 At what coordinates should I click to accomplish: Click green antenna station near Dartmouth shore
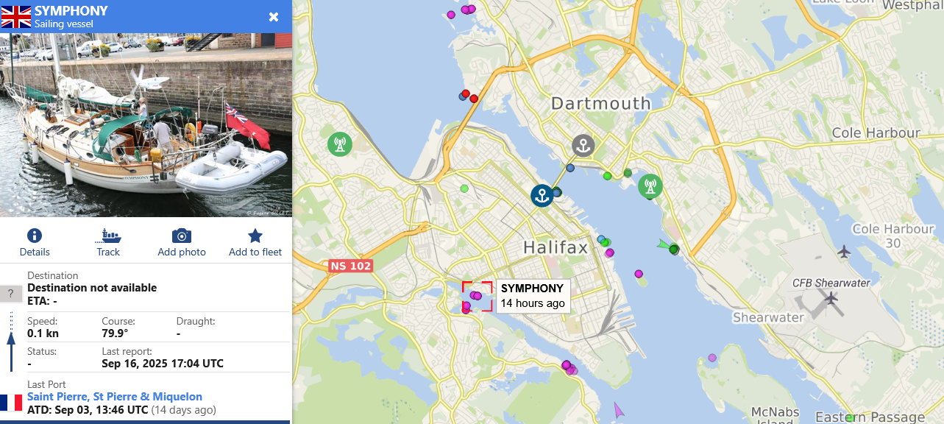650,185
